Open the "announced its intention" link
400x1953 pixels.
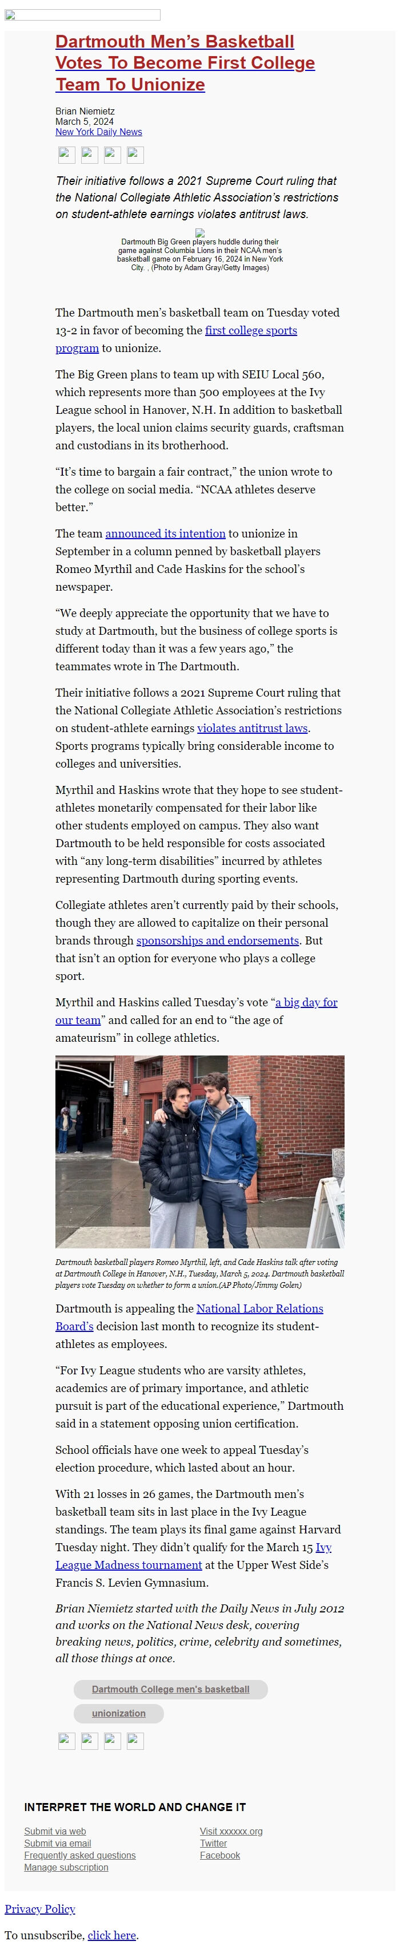(x=165, y=533)
